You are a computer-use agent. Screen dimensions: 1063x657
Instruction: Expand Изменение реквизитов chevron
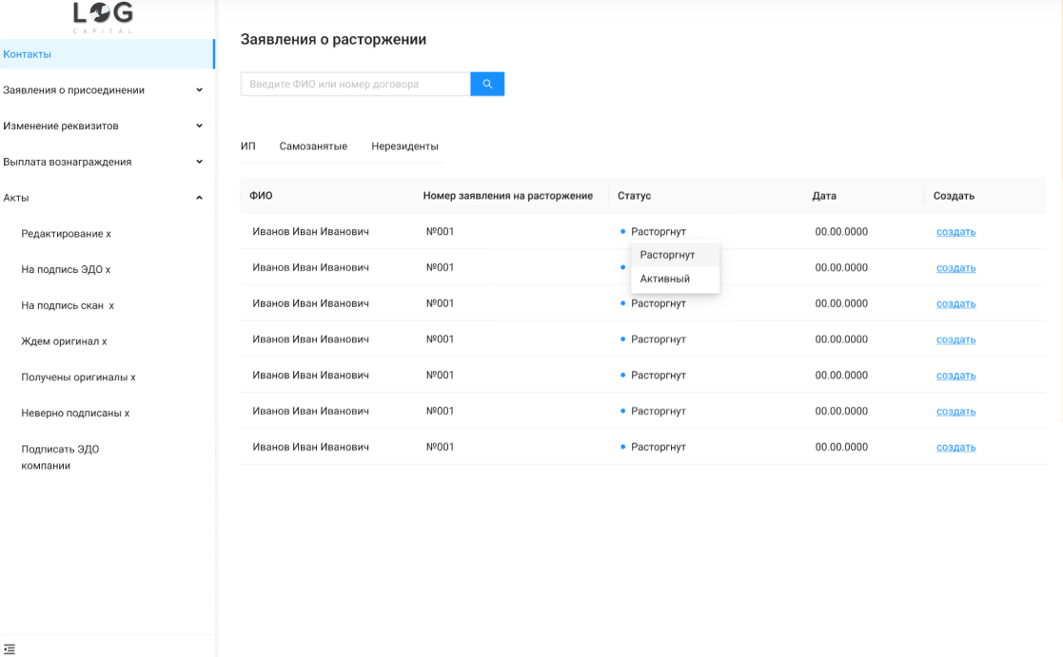point(199,126)
